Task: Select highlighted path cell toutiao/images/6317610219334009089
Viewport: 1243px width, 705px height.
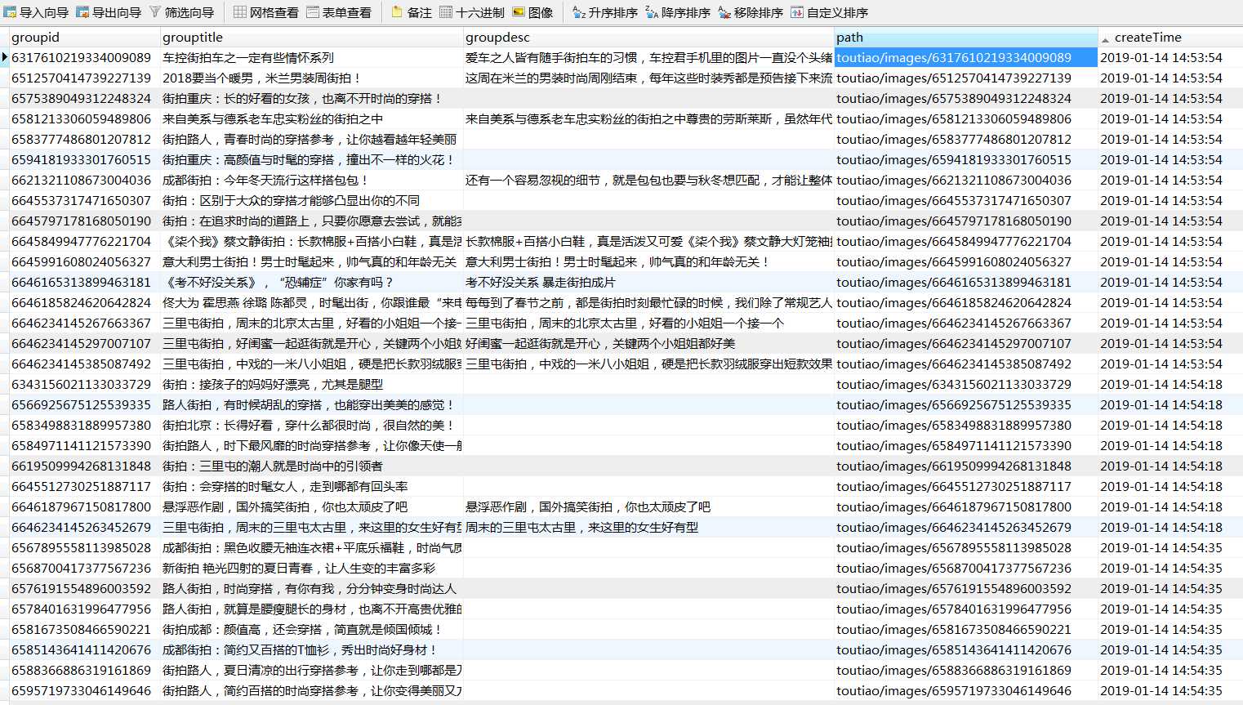Action: (x=966, y=57)
